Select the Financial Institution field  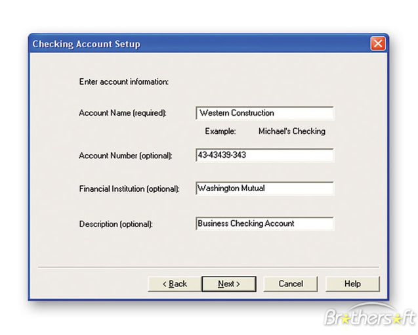[x=264, y=189]
